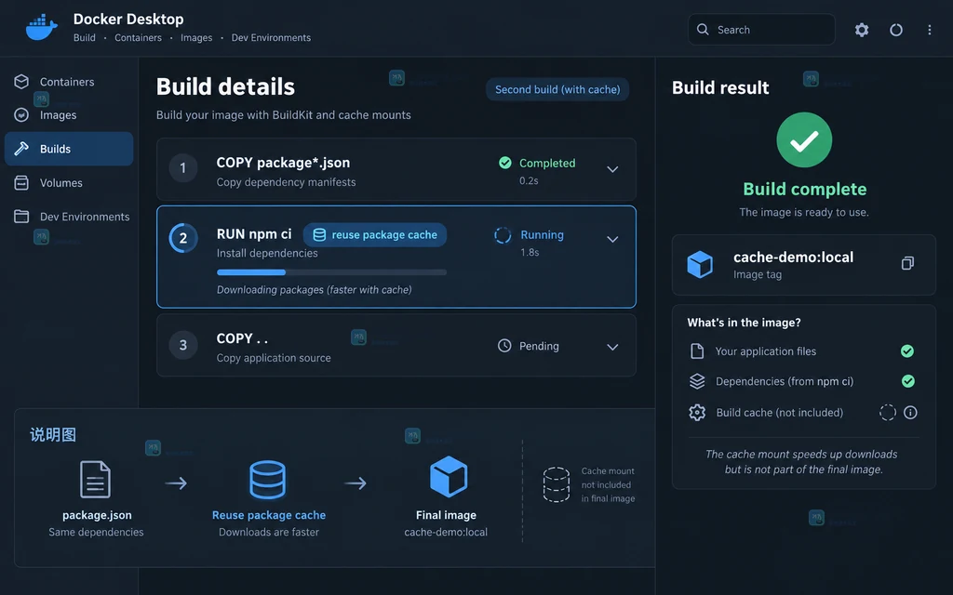Click the cache-demo:local image tag text
Screen dimensions: 953x595
[x=793, y=257]
